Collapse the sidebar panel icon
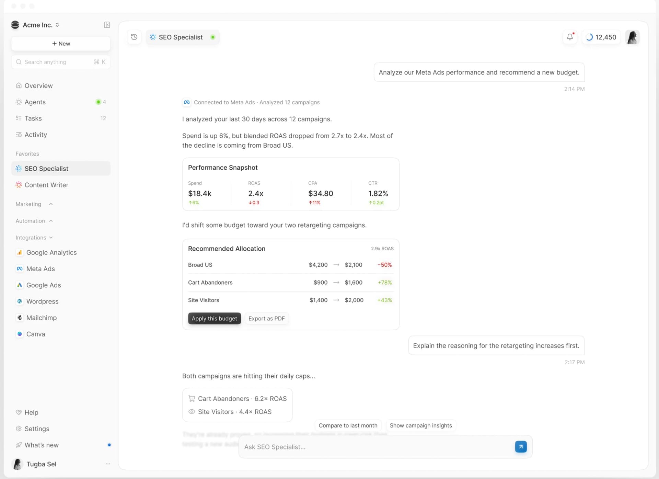 pos(107,25)
